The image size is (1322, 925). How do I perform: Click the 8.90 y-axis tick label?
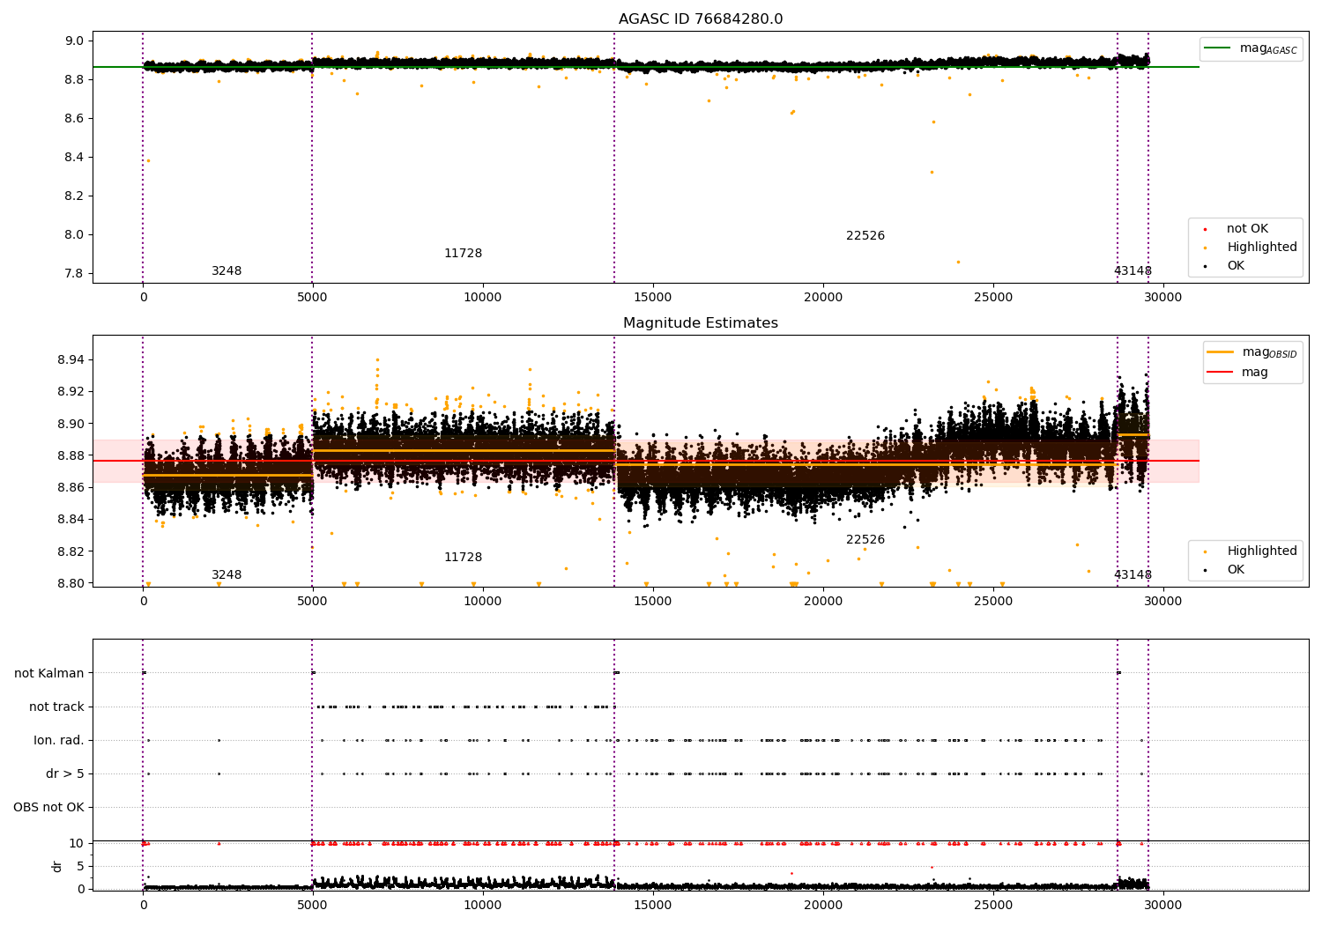[71, 425]
